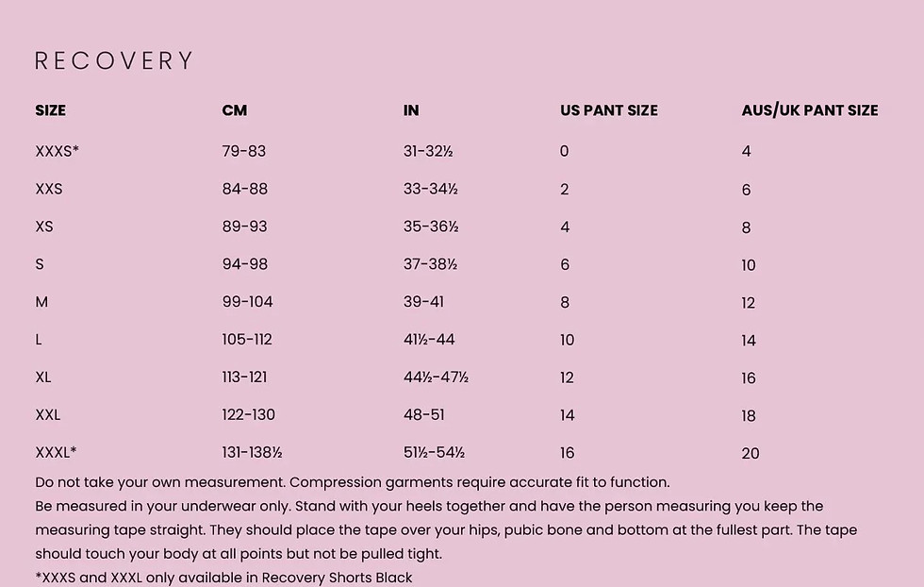Select the XXXS* size row label
The image size is (924, 587).
(58, 151)
